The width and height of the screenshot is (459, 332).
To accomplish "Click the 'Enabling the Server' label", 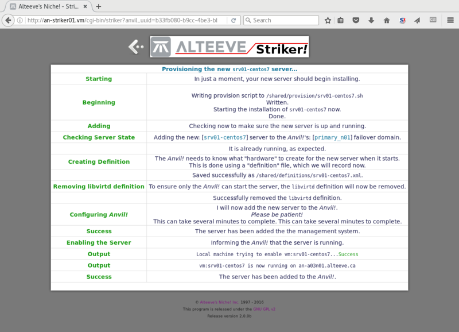I will [x=99, y=242].
